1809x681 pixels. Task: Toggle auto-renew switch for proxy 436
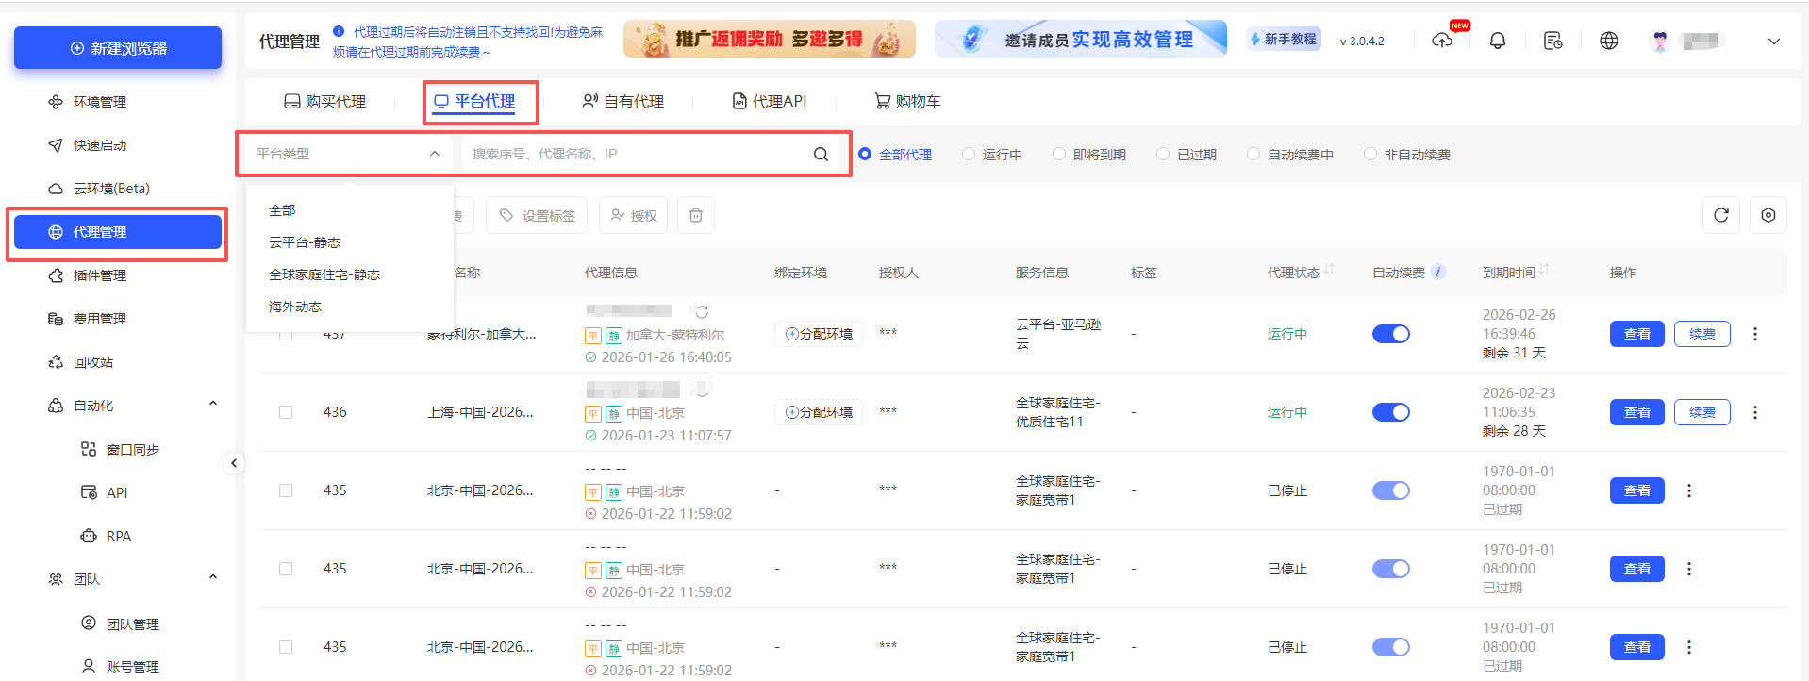pos(1390,412)
